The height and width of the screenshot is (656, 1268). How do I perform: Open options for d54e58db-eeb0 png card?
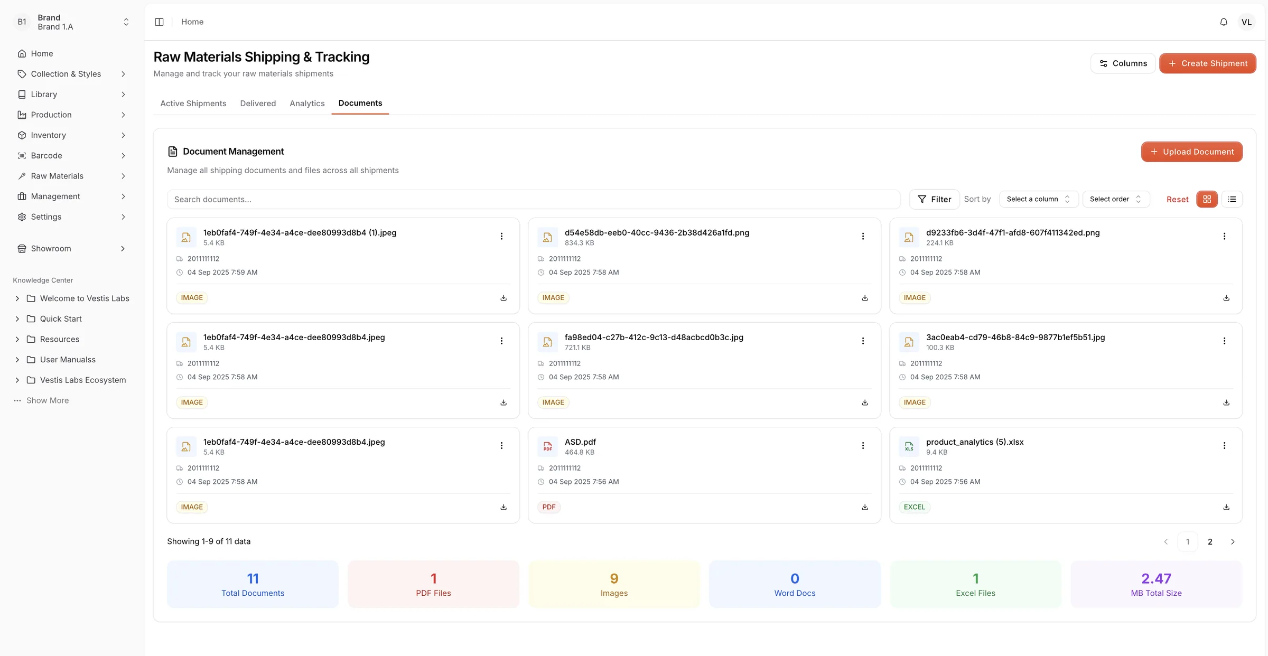(x=863, y=236)
